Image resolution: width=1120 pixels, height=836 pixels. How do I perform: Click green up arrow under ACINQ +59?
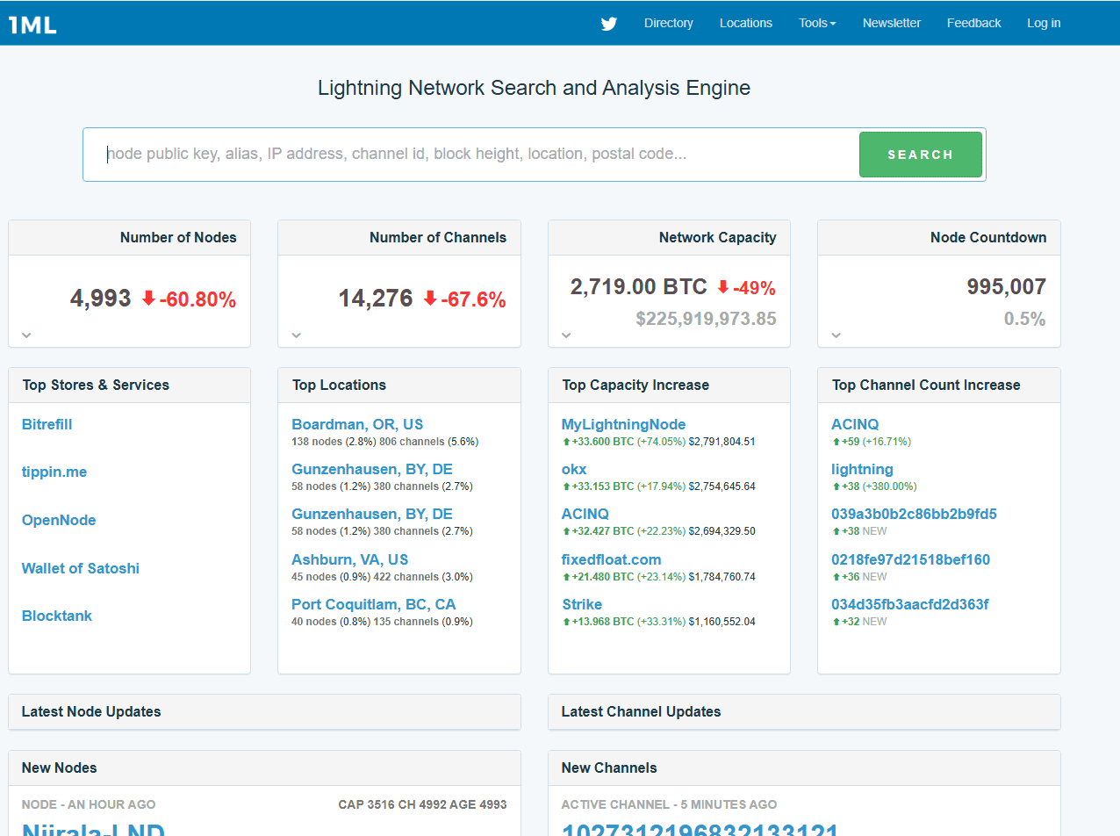(x=836, y=442)
